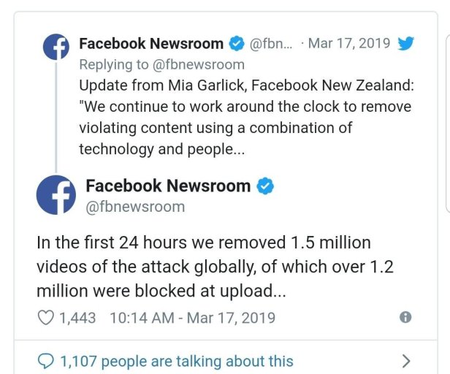
Task: Click the tweet text about 1.5 million videos
Action: point(216,267)
